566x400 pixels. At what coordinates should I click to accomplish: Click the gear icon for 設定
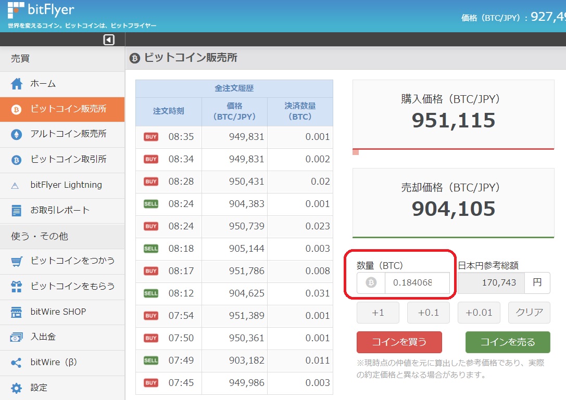click(x=16, y=388)
